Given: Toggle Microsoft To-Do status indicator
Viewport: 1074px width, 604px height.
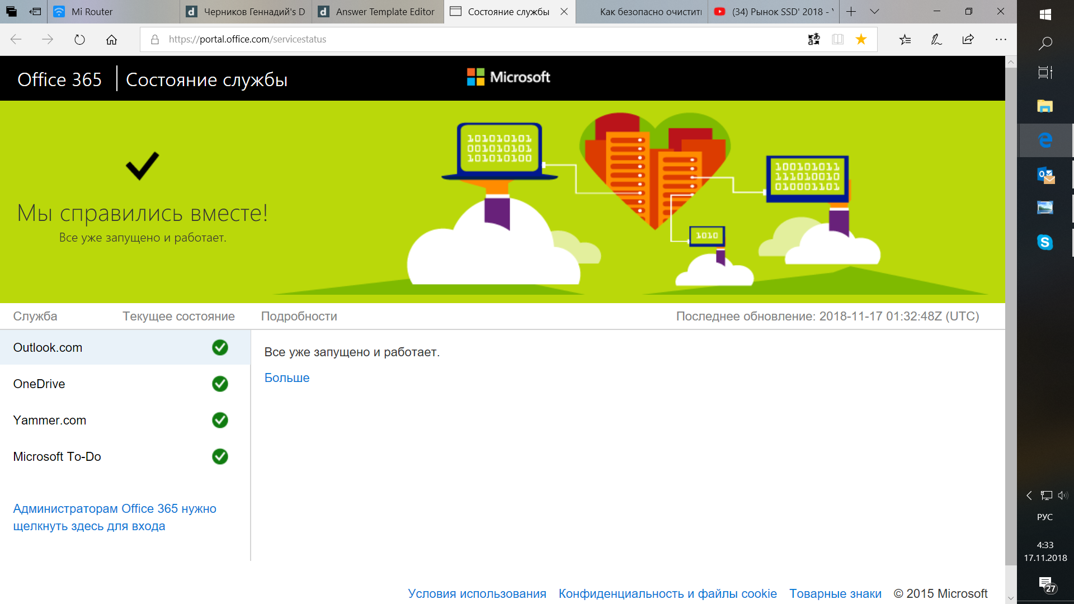Looking at the screenshot, I should pyautogui.click(x=220, y=456).
